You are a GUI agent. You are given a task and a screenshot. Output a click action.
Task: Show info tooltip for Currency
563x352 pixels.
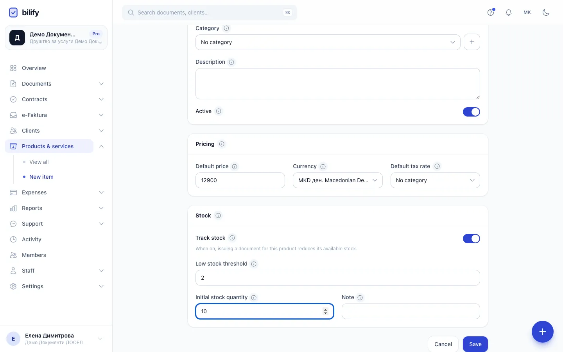(x=323, y=167)
